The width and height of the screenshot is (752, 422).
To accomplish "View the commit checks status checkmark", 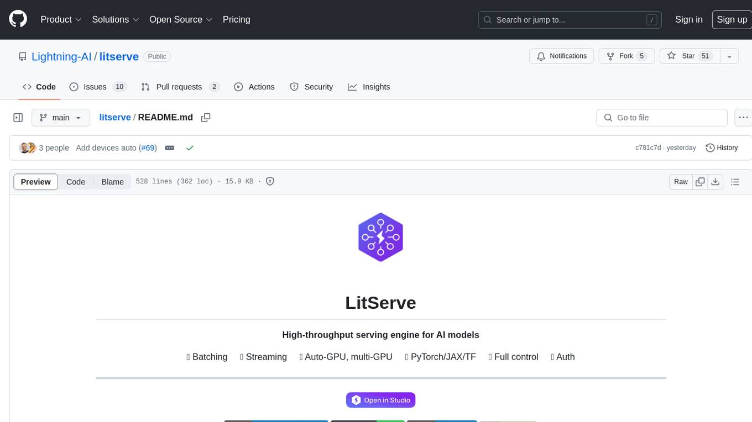I will (190, 148).
